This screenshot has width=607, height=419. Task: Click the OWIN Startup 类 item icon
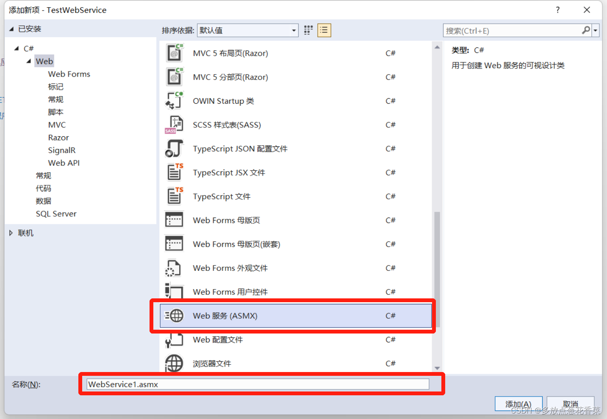[x=174, y=100]
